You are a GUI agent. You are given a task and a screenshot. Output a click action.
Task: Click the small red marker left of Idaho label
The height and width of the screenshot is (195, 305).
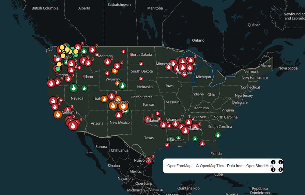(84, 77)
